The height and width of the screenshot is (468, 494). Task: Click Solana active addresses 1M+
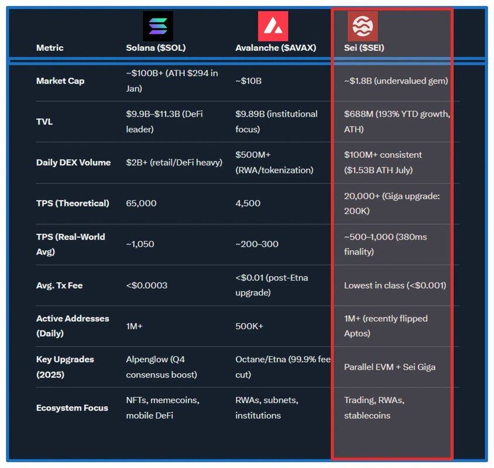pyautogui.click(x=134, y=326)
